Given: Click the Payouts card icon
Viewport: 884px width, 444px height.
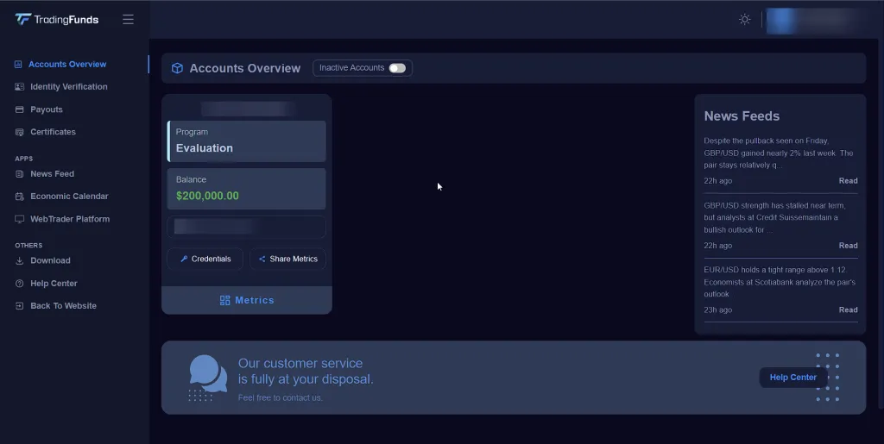Looking at the screenshot, I should (x=20, y=109).
